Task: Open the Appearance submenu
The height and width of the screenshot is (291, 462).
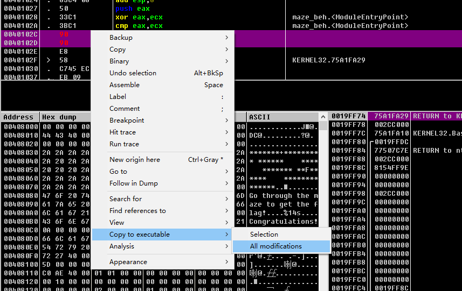Action: tap(128, 262)
